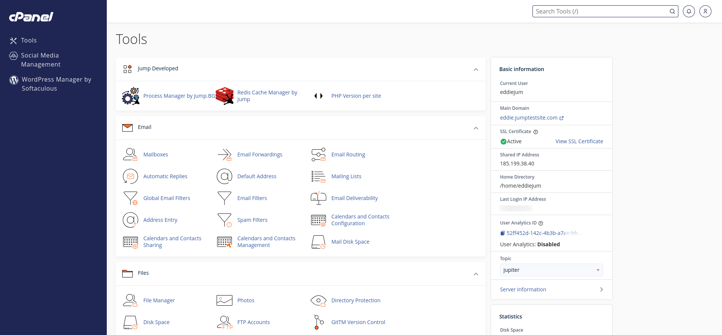
Task: Click the Email Deliverability mailbox icon
Action: [319, 198]
